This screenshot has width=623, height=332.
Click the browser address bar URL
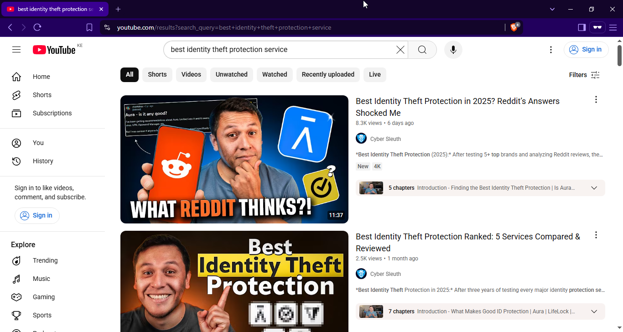point(224,27)
